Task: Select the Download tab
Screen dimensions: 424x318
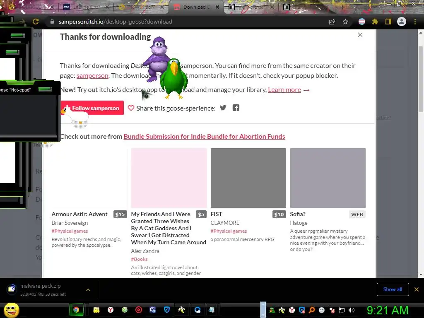Action: pyautogui.click(x=195, y=7)
